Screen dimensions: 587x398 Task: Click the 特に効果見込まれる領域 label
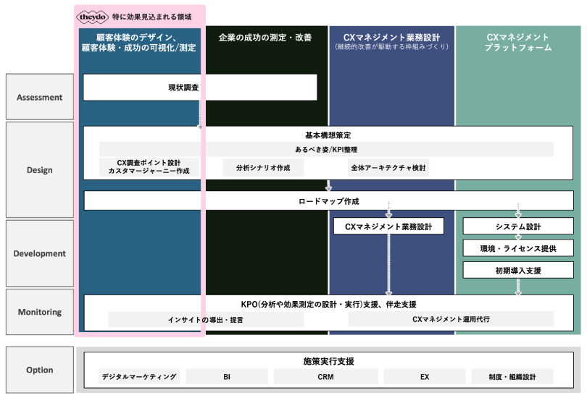[152, 17]
